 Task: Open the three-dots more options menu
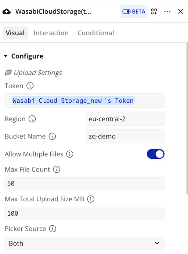[x=167, y=11]
